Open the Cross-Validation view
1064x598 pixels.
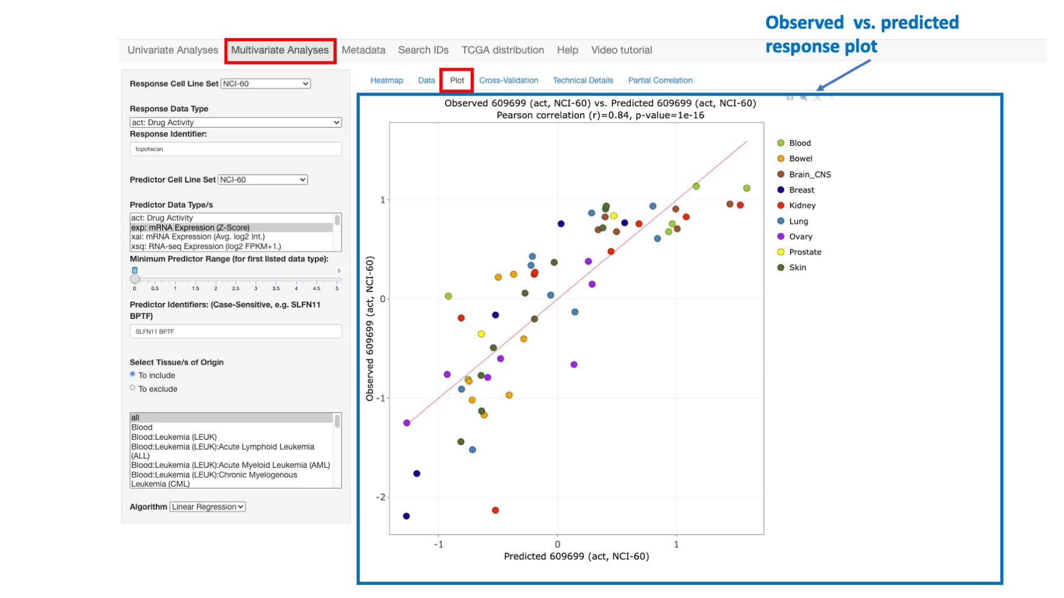coord(509,80)
